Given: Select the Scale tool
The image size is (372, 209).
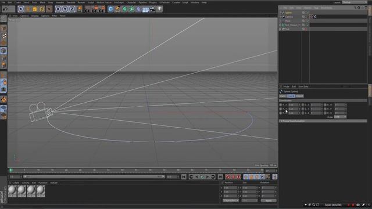Looking at the screenshot, I should pos(35,9).
